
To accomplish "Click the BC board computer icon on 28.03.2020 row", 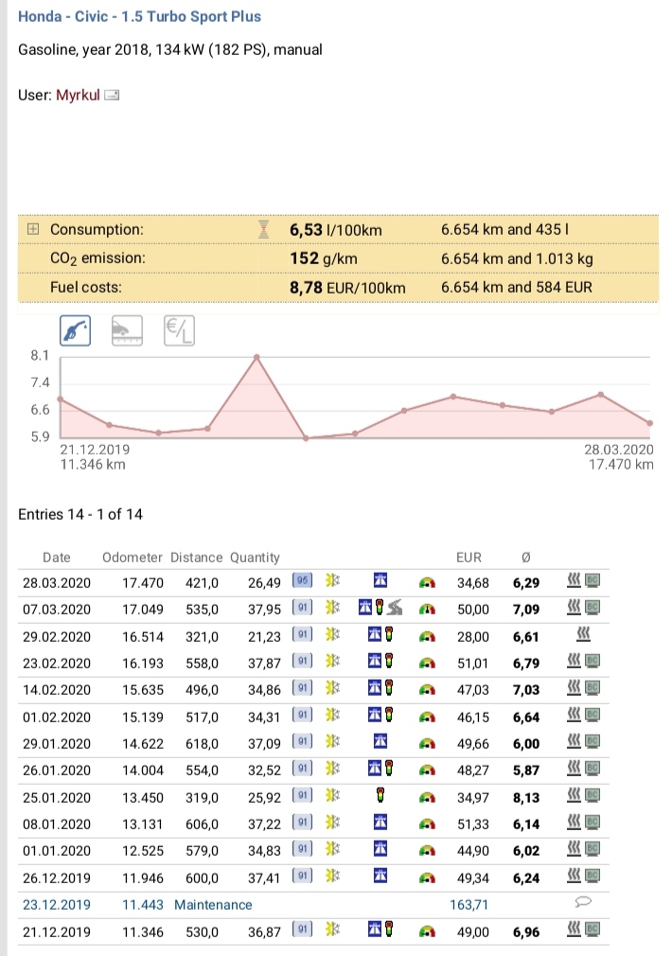I will [592, 580].
